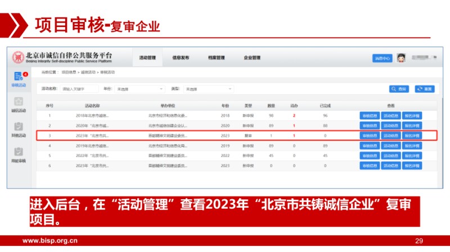Viewport: 450px width, 252px height.
Task: Switch to the 活动管理 tab
Action: 147,58
